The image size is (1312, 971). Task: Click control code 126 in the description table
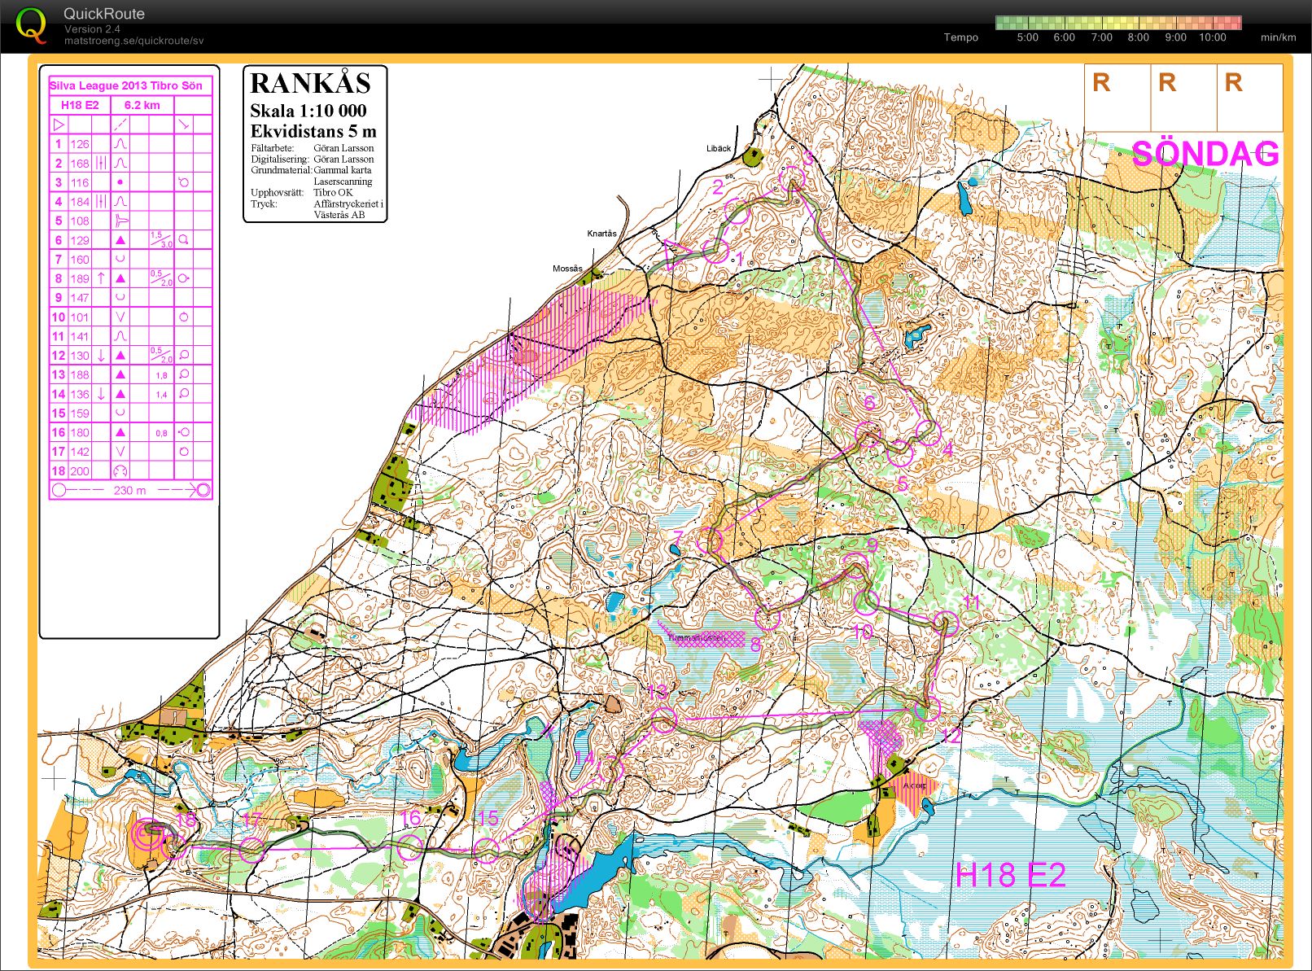(80, 144)
